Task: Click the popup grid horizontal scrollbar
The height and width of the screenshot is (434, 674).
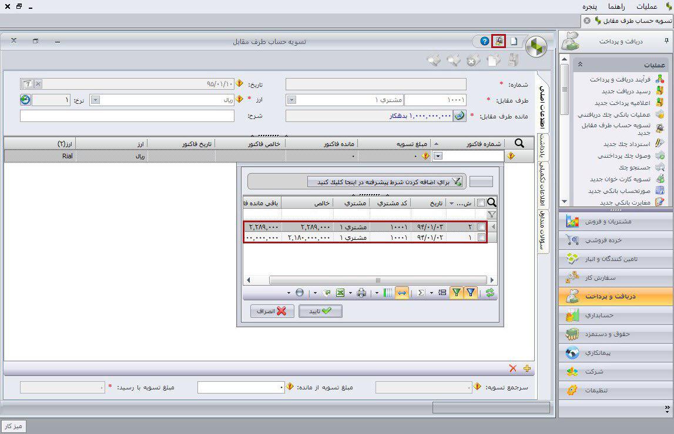Action: coord(377,280)
